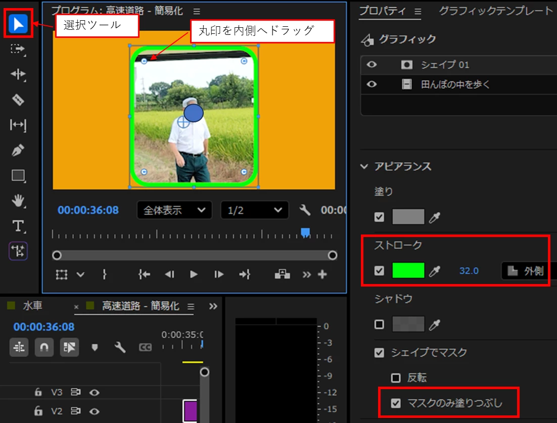Viewport: 557px width, 423px height.
Task: Open safe margins dropdown arrow
Action: 81,274
